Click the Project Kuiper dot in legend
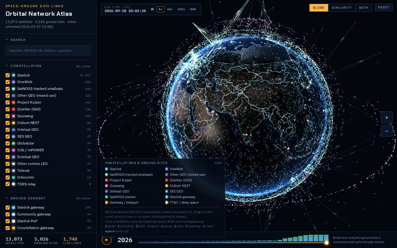This screenshot has width=397, height=248. pos(106,180)
